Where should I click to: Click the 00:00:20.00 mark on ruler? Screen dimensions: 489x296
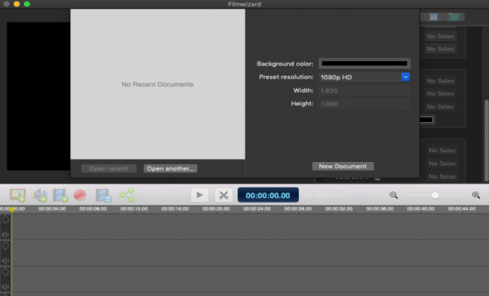click(216, 208)
